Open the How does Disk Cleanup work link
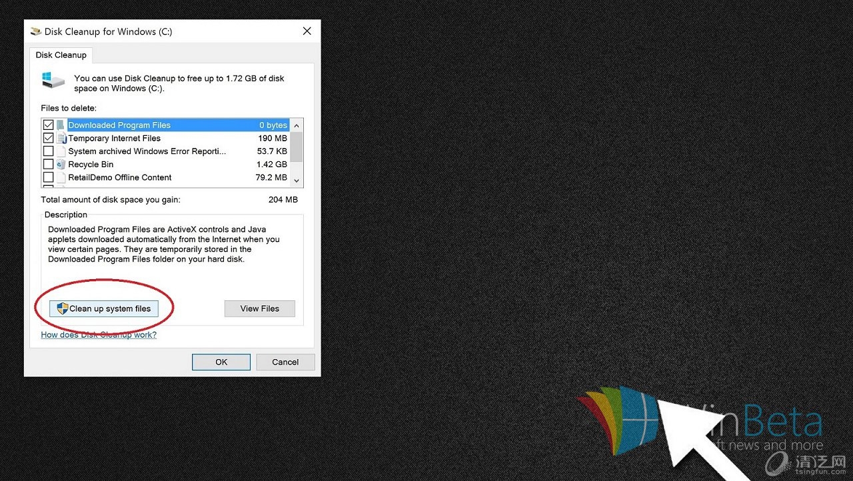This screenshot has width=853, height=481. coord(99,335)
